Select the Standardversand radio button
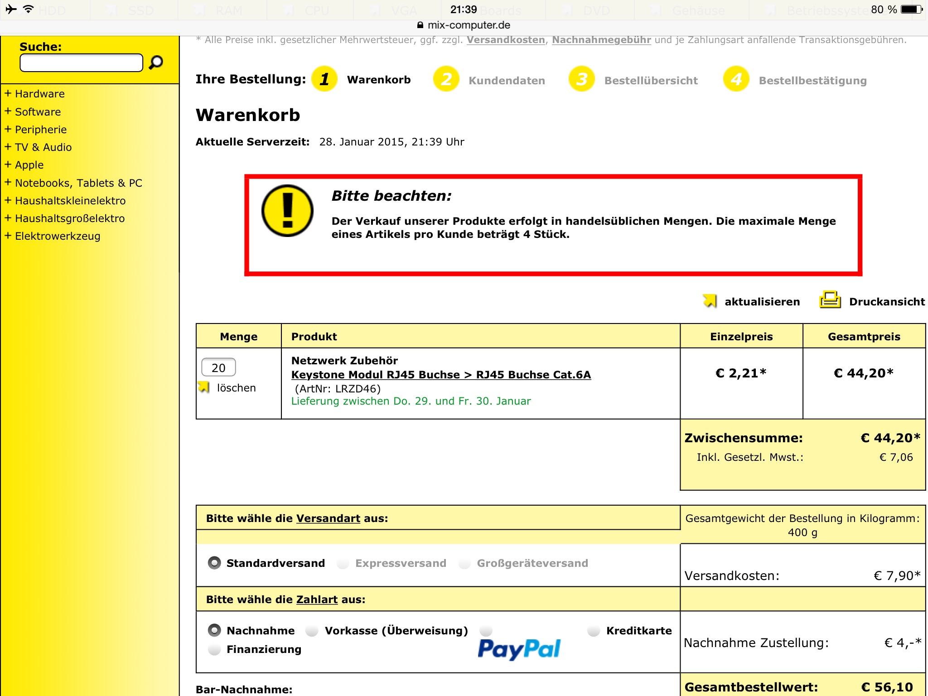The width and height of the screenshot is (928, 696). 214,563
